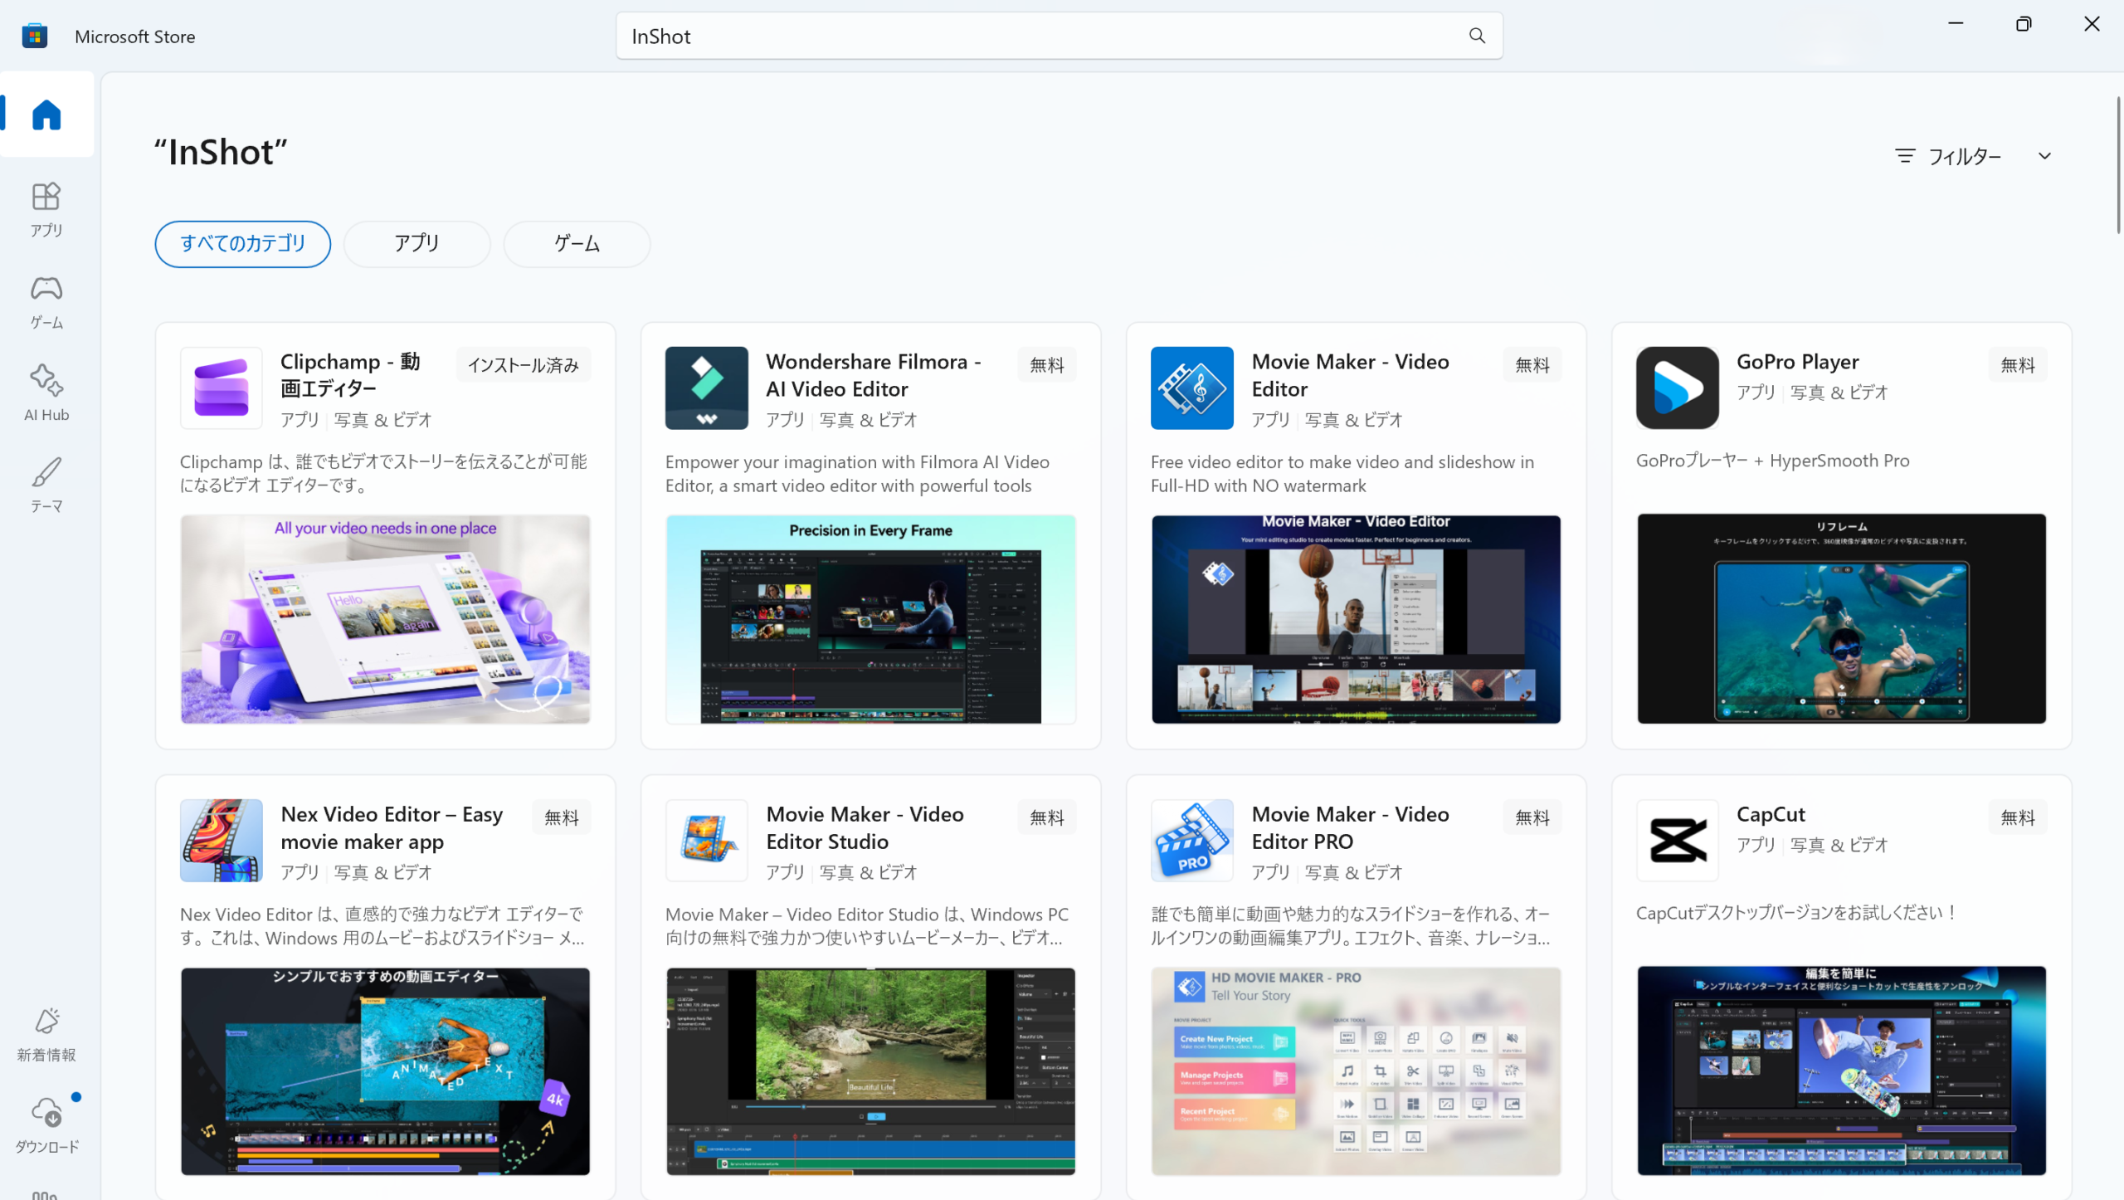This screenshot has height=1200, width=2124.
Task: Expand the フィルター dropdown chevron
Action: 2044,156
